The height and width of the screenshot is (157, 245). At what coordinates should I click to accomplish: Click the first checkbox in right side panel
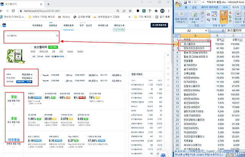168,62
